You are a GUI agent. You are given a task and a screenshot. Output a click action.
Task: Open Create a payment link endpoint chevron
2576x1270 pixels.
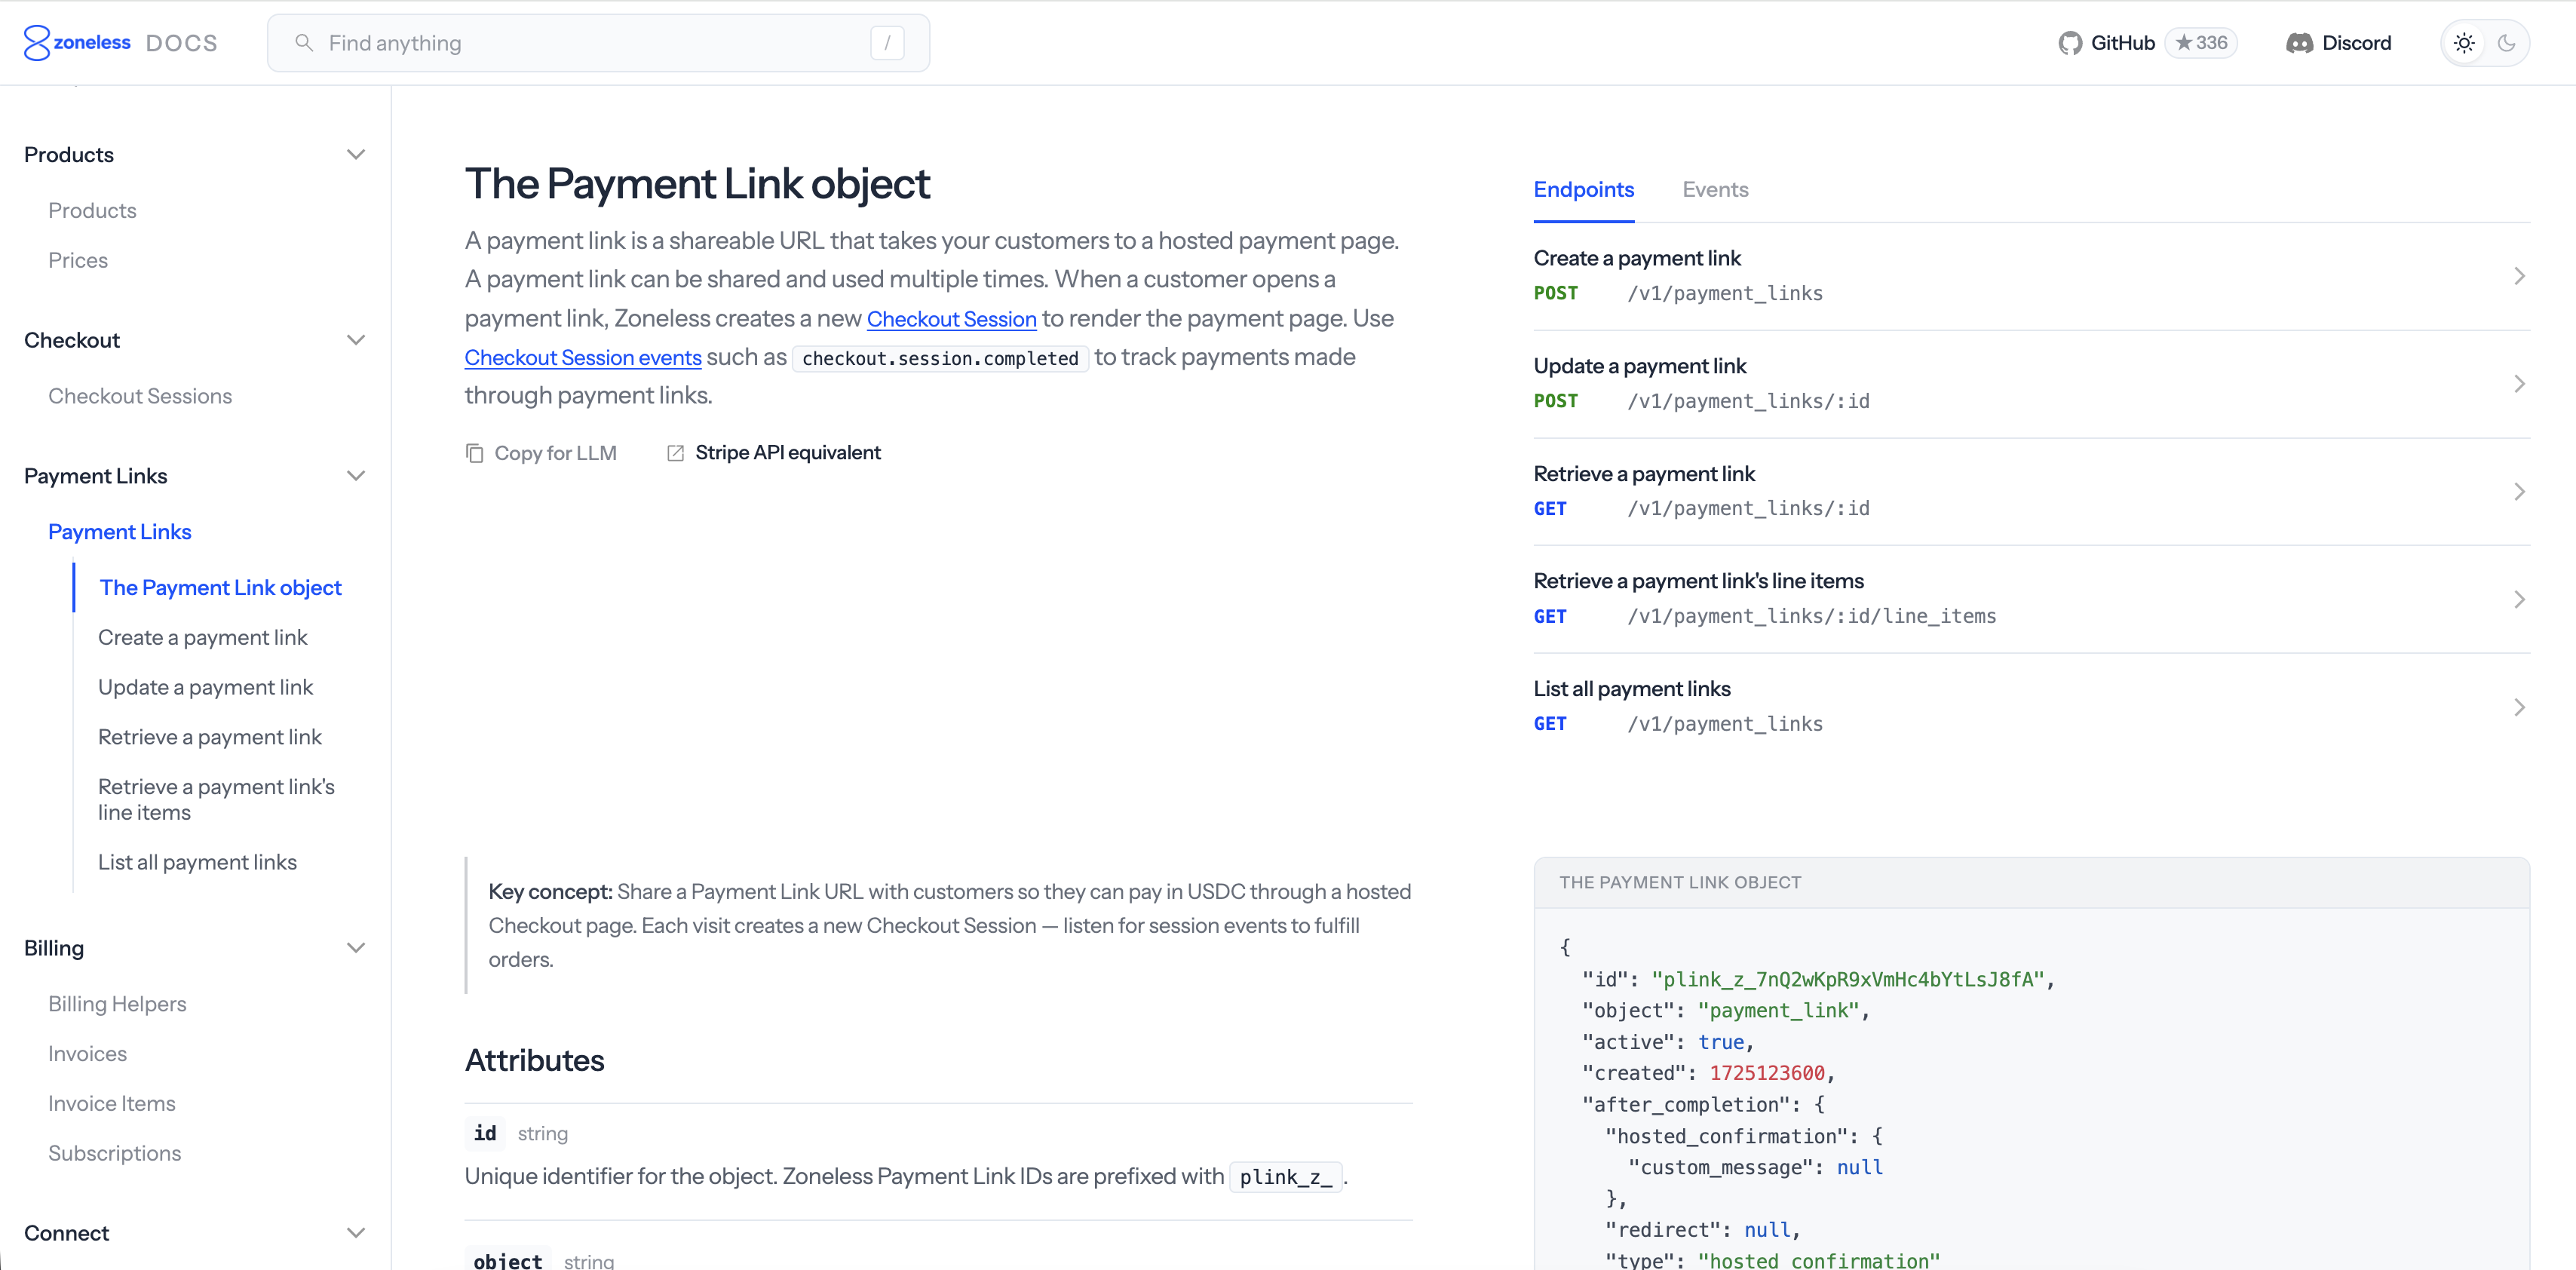[x=2519, y=276]
